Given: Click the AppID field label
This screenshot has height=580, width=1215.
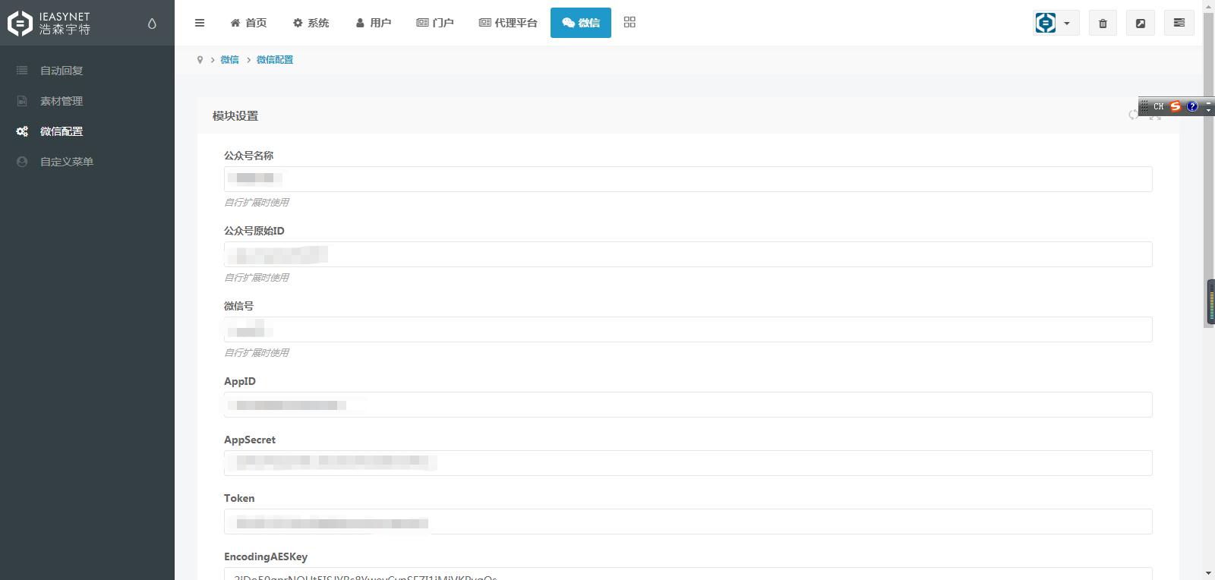Looking at the screenshot, I should [240, 381].
